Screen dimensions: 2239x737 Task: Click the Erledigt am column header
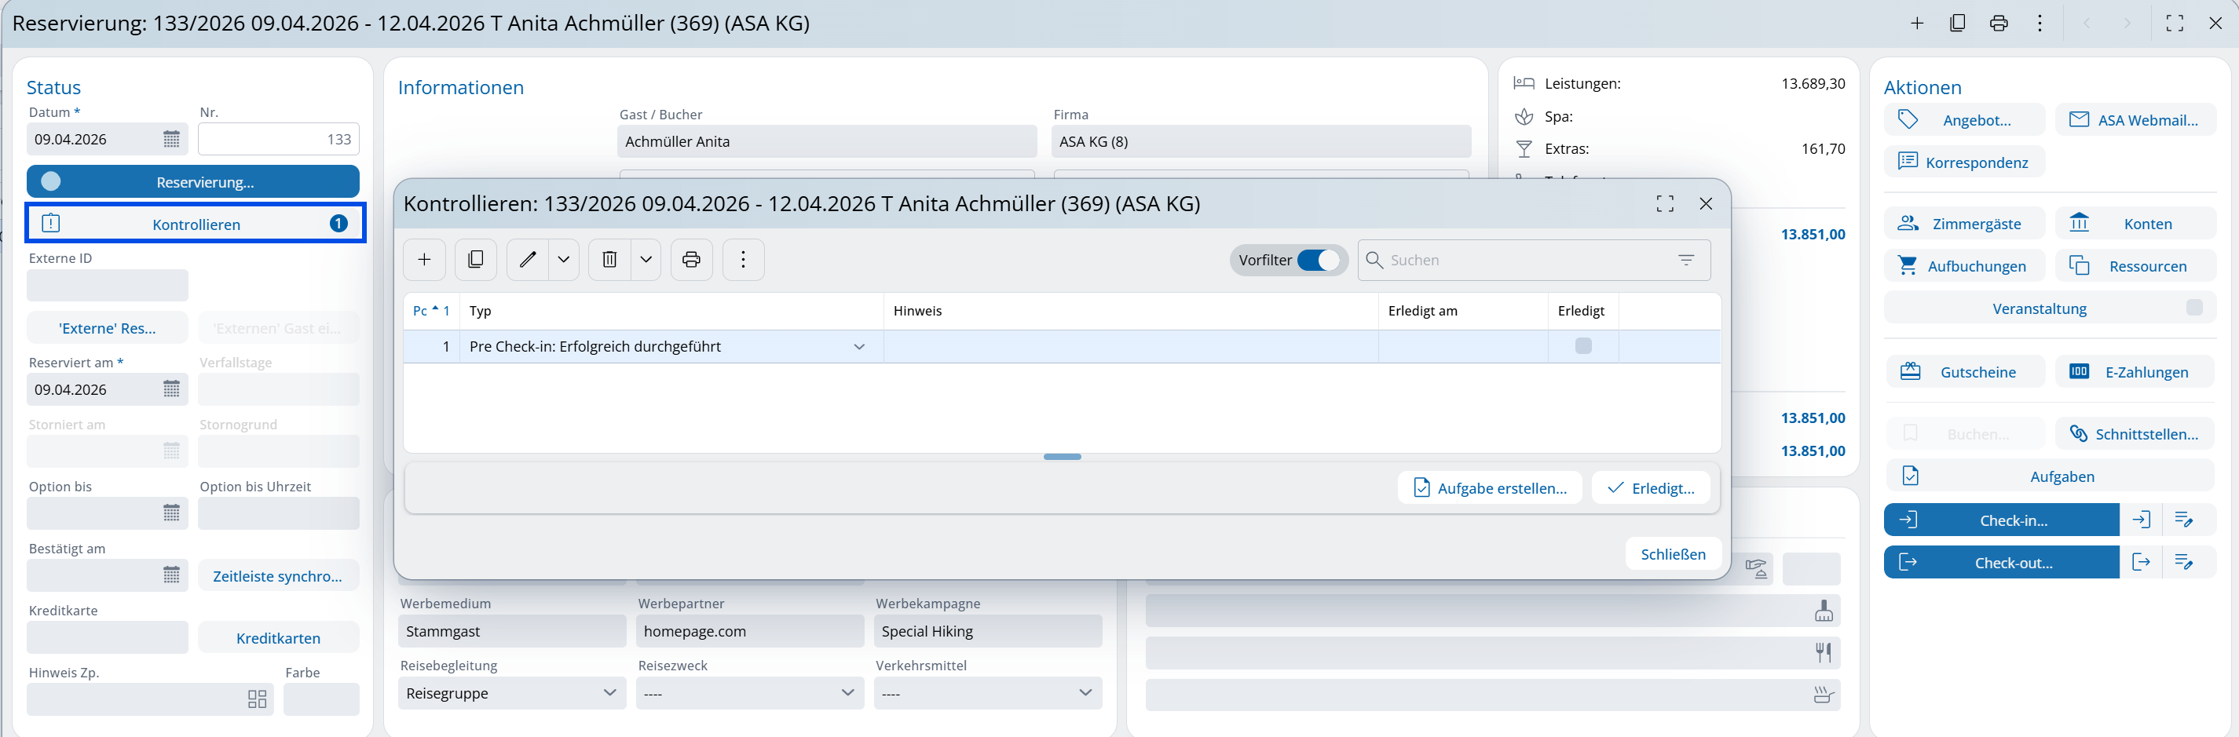[1422, 311]
